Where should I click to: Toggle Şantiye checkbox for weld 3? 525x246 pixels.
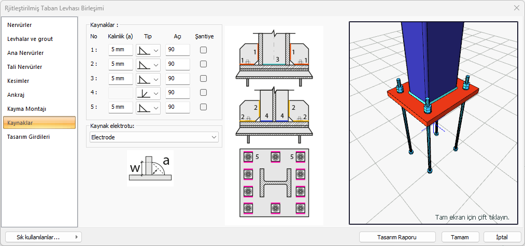click(x=204, y=79)
